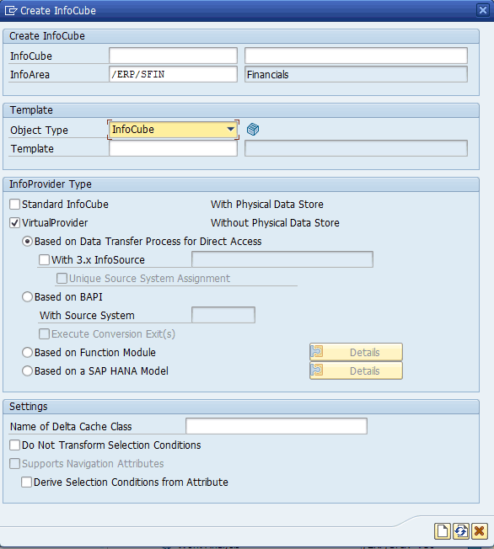Uncheck the VirtualProvider checkbox
This screenshot has height=549, width=494.
coord(14,222)
